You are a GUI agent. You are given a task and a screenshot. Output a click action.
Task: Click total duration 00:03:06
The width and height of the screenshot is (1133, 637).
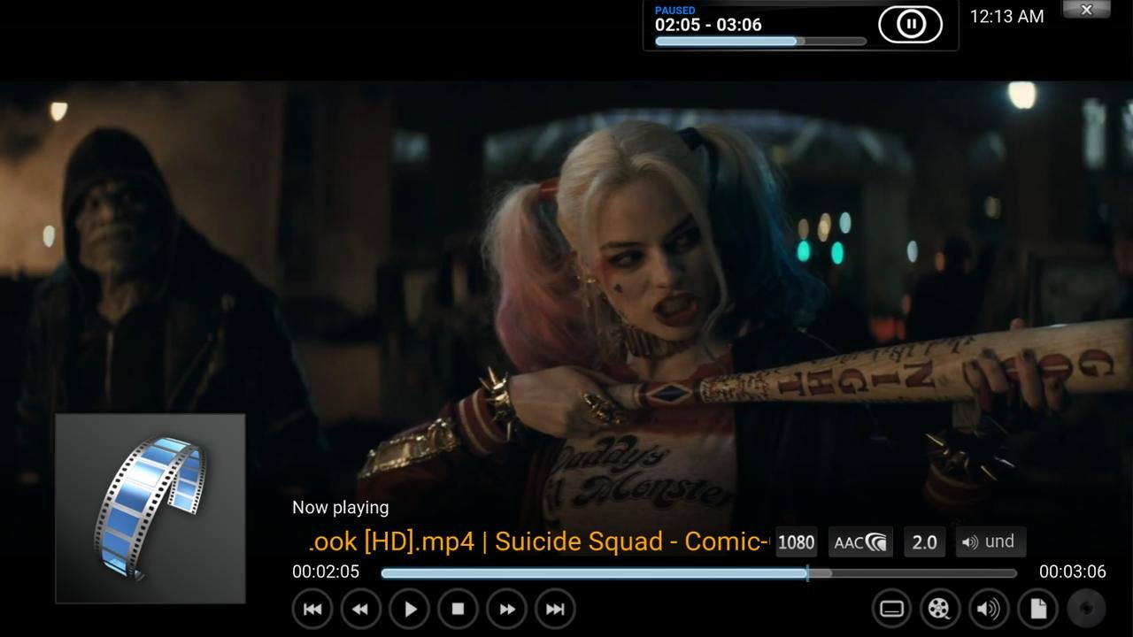(1073, 572)
